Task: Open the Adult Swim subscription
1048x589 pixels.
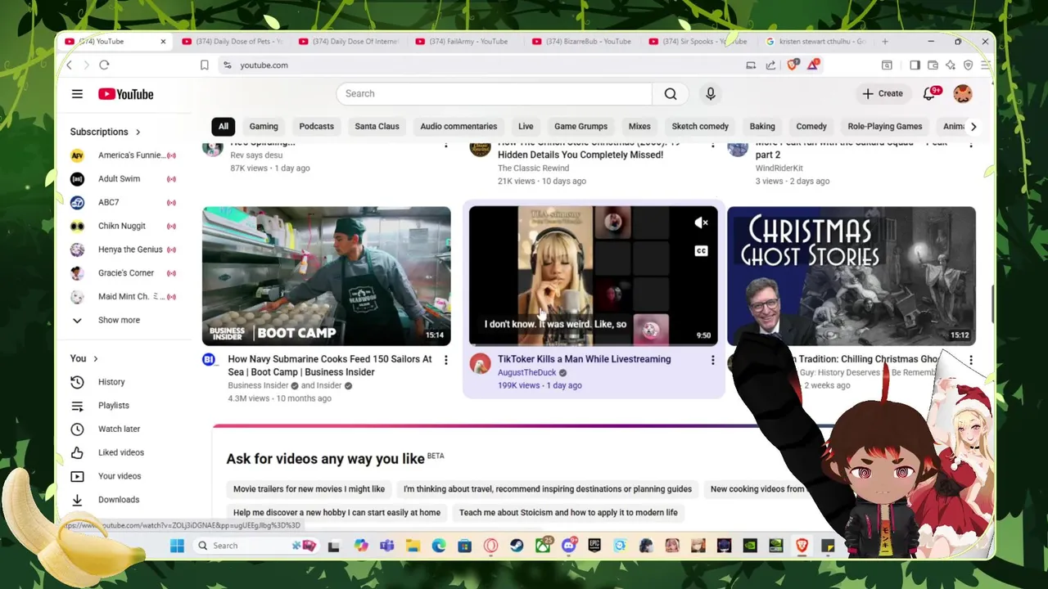Action: click(x=119, y=179)
